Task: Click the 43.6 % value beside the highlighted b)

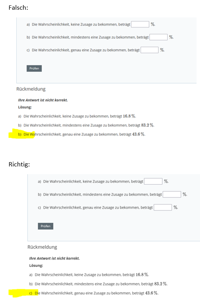Action: point(138,134)
